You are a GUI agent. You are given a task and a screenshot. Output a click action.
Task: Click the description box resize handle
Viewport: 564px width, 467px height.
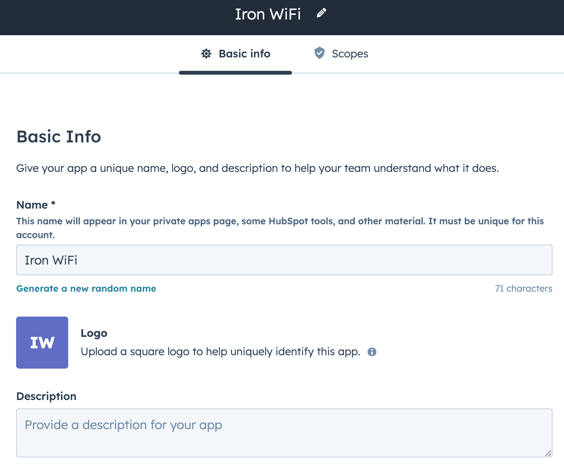pyautogui.click(x=548, y=453)
